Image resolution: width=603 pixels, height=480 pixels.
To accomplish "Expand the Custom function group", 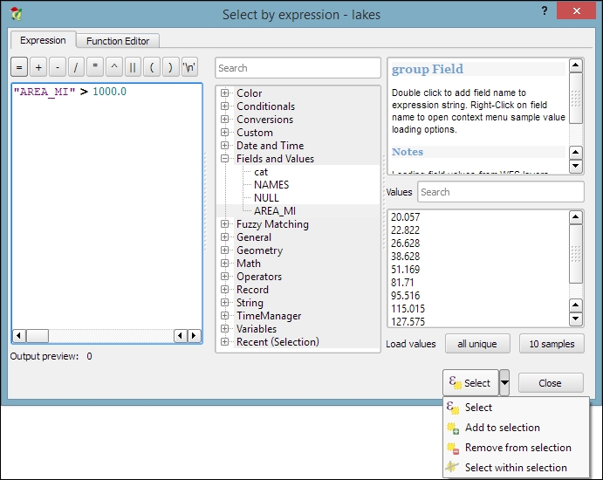I will (x=224, y=133).
